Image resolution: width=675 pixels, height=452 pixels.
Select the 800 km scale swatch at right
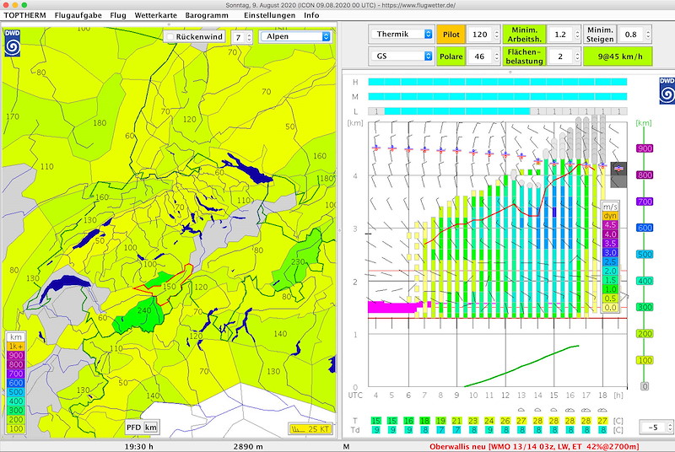(x=645, y=175)
